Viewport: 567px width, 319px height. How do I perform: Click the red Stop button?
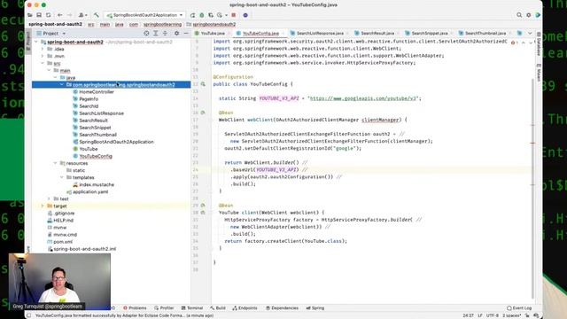(234, 15)
